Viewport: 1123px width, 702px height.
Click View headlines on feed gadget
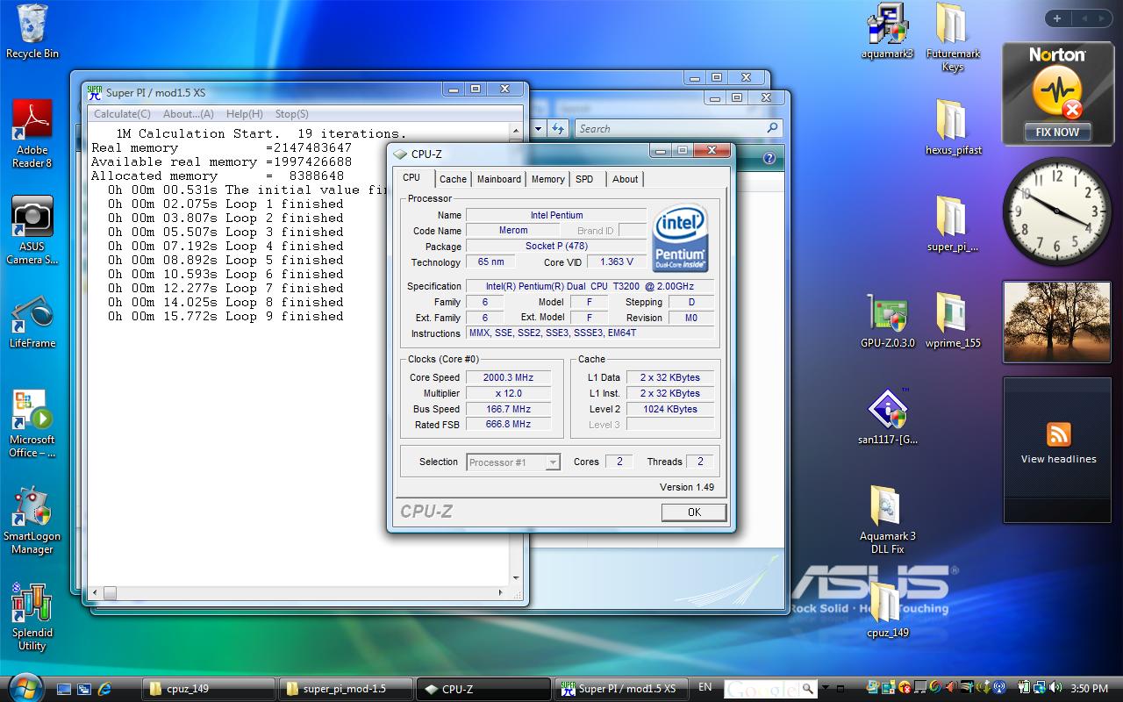1058,459
